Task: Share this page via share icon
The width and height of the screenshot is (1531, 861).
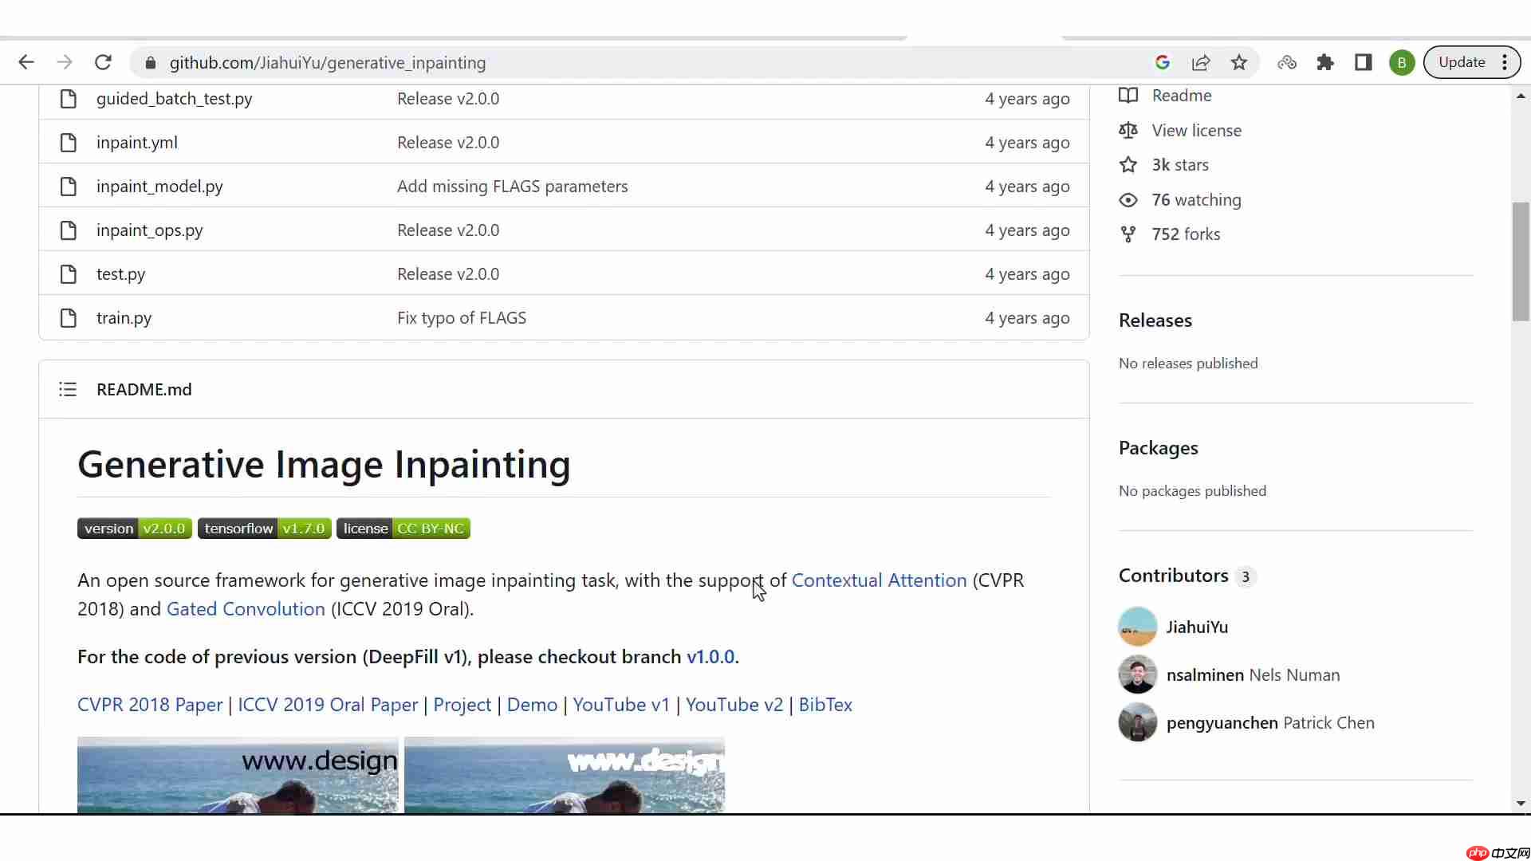Action: point(1201,62)
